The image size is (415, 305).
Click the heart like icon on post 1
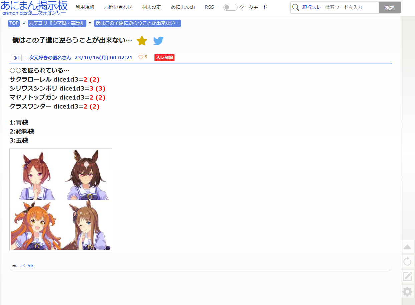(x=141, y=57)
